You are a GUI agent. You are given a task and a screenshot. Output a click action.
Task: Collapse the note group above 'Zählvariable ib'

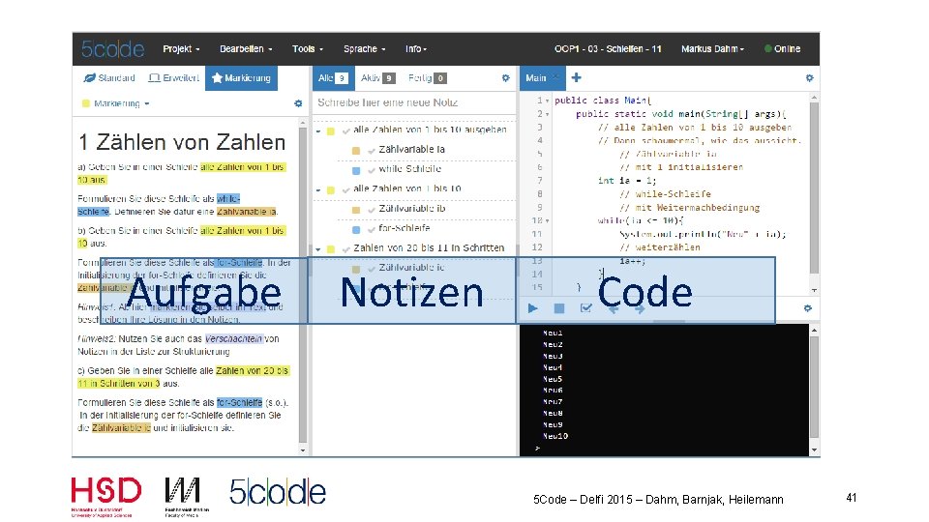(318, 190)
